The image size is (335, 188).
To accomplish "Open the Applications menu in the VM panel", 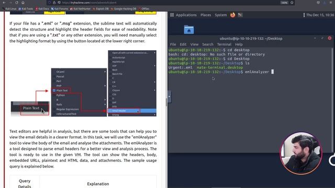I will coord(186,15).
